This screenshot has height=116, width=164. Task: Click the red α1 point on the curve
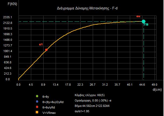[x=46, y=50]
